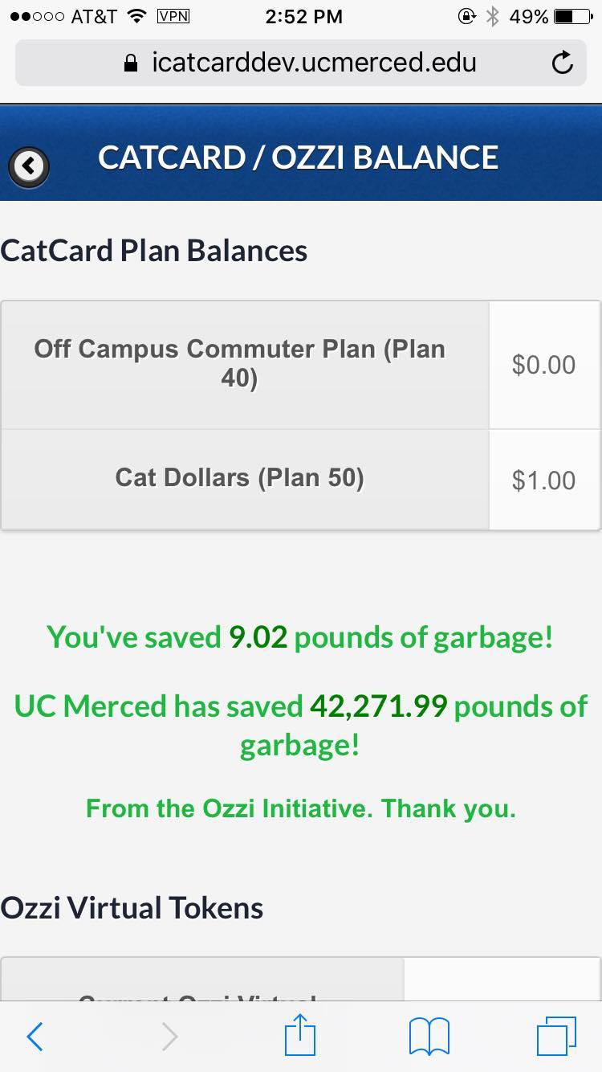Go back with Safari's back chevron

(x=35, y=1037)
